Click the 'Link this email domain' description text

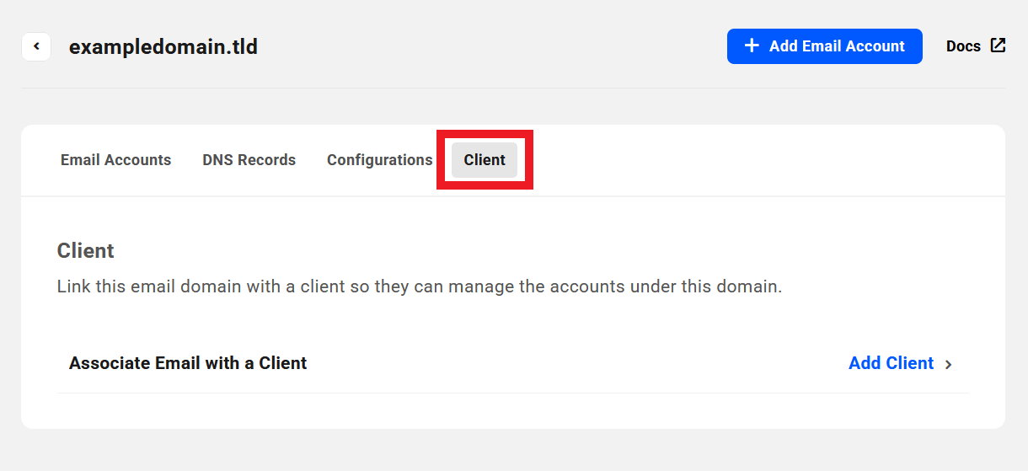[x=420, y=286]
